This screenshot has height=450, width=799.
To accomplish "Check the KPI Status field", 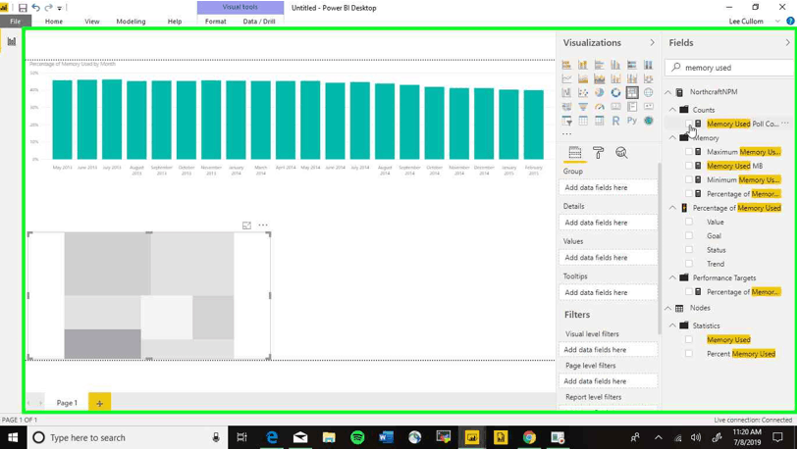I will click(689, 250).
